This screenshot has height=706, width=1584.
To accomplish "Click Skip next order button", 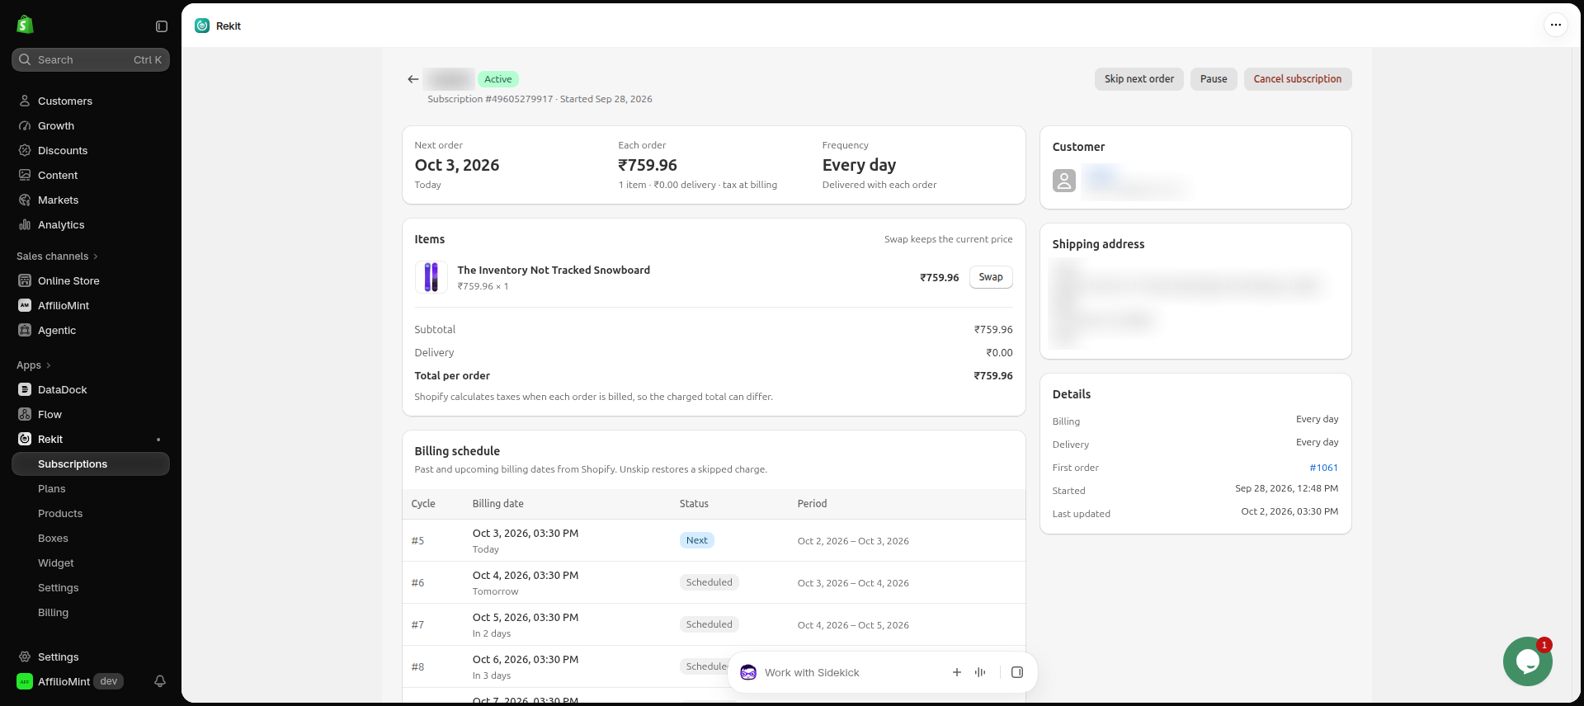I will (x=1139, y=79).
